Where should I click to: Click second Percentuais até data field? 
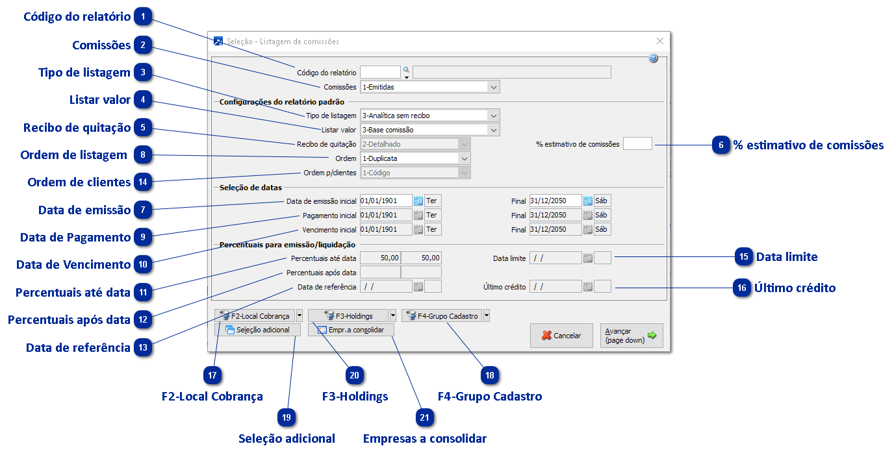pos(421,258)
